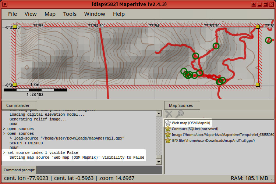
Task: Click 'Generating relief image...' log line
Action: pyautogui.click(x=38, y=119)
